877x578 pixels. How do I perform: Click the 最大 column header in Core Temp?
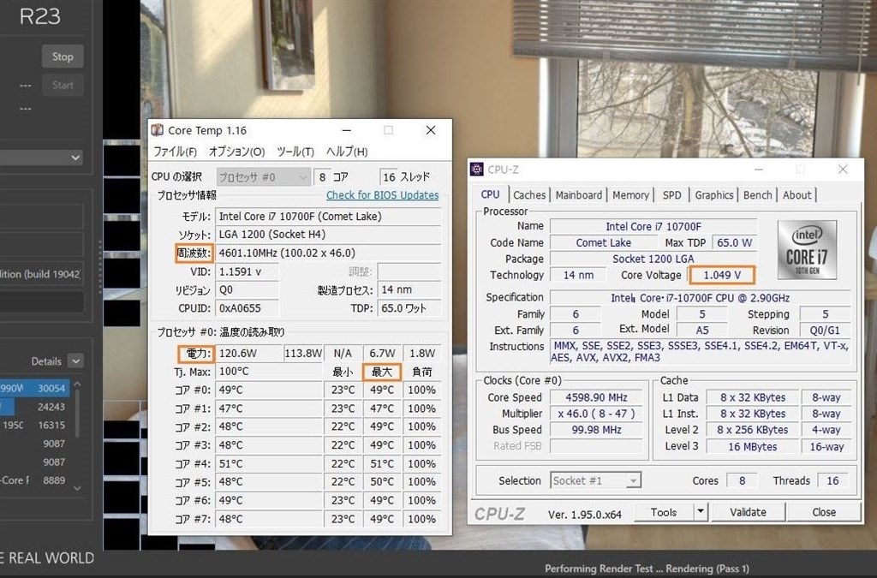382,372
